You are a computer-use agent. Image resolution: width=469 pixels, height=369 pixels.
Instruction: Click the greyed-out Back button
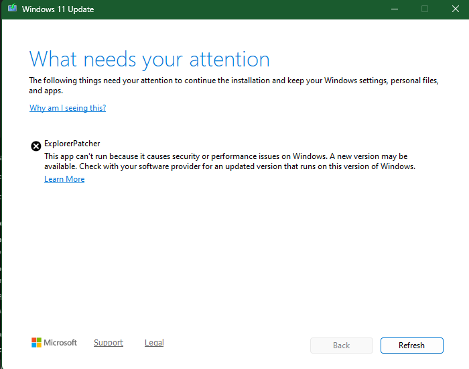341,346
